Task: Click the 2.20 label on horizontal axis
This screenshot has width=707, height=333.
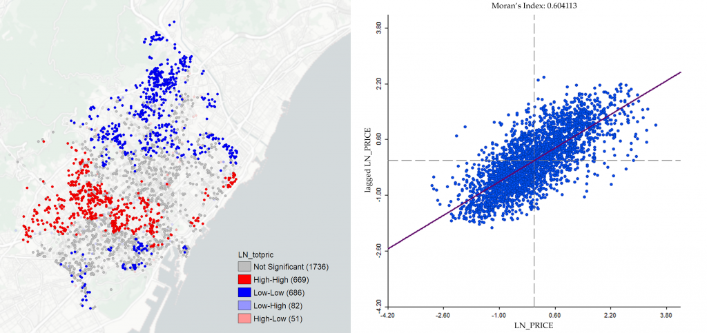Action: [x=610, y=315]
